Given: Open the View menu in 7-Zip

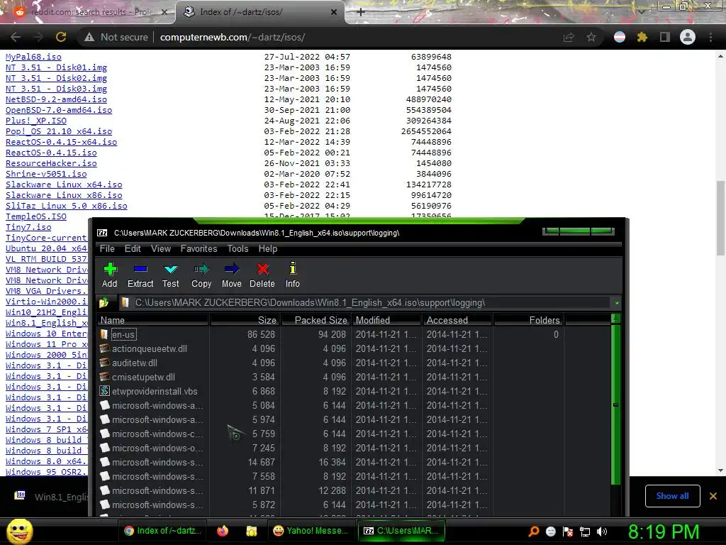Looking at the screenshot, I should pos(161,249).
